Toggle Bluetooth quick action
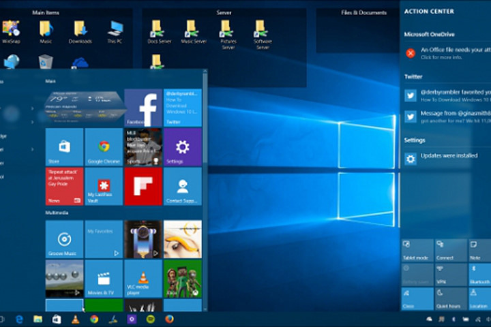This screenshot has width=491, height=327. (x=479, y=275)
